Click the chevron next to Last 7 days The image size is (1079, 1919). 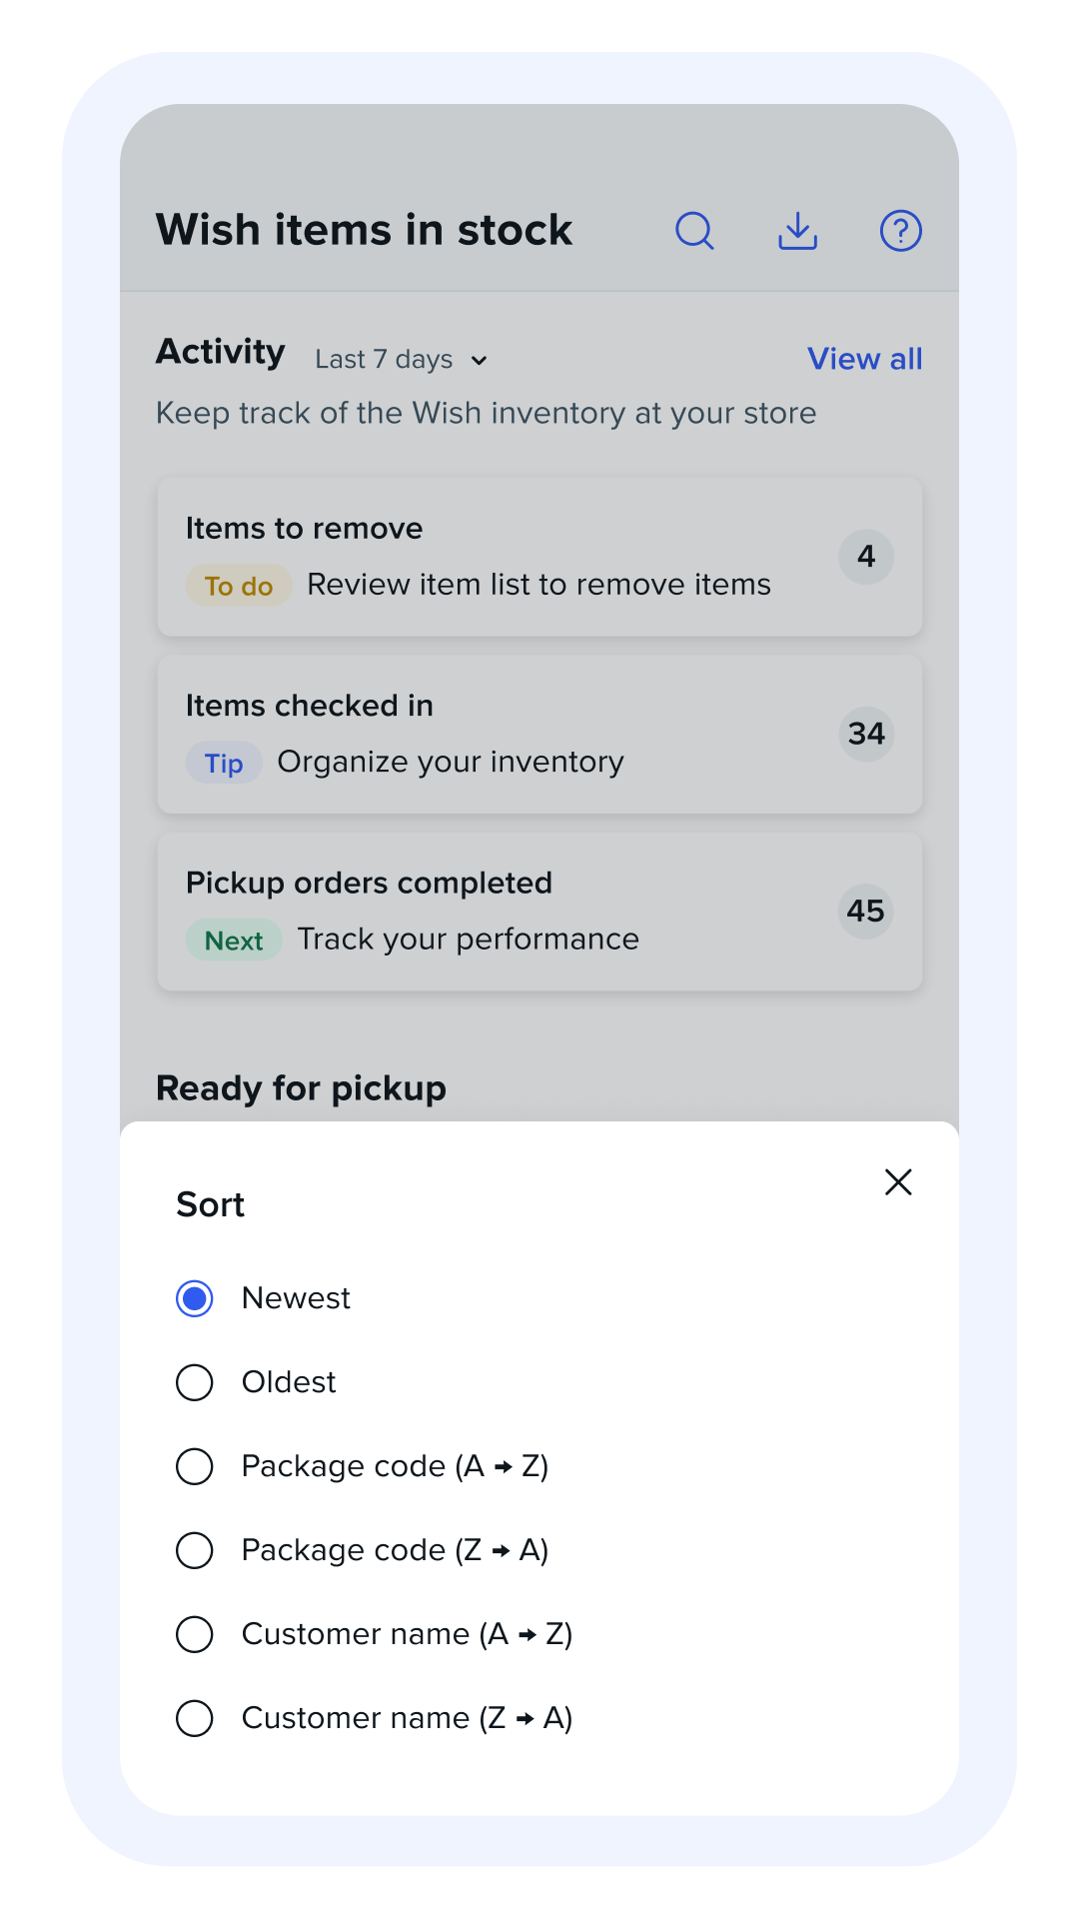(480, 361)
